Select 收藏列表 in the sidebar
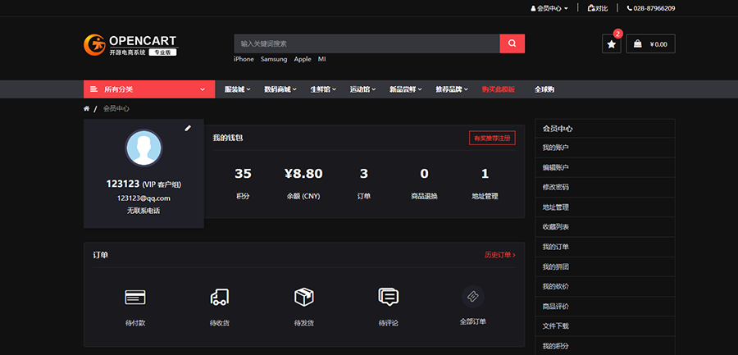 [605, 226]
